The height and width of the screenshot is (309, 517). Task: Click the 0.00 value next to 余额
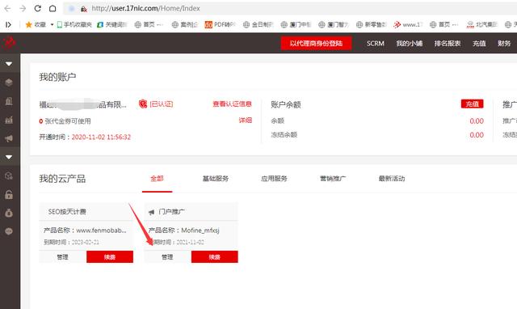(477, 121)
